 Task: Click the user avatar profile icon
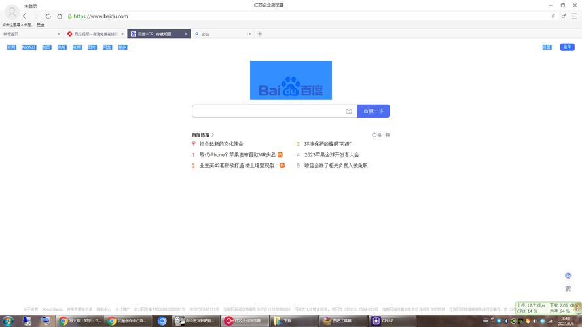click(12, 12)
